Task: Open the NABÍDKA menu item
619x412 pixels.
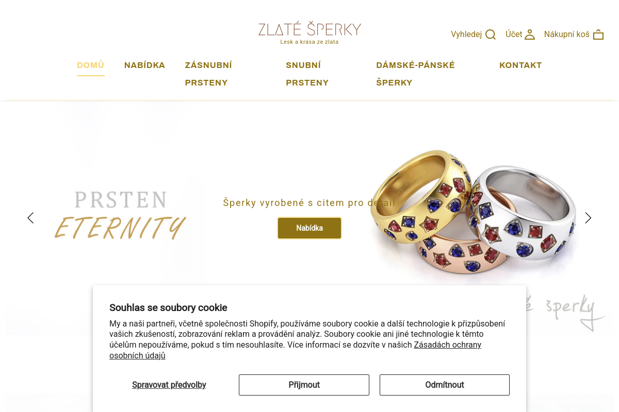Action: coord(144,65)
